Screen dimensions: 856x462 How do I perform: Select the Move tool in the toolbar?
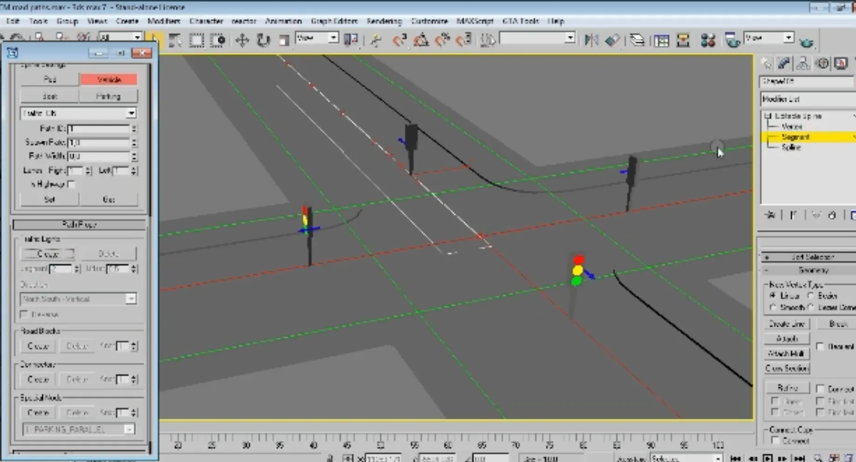[x=242, y=41]
